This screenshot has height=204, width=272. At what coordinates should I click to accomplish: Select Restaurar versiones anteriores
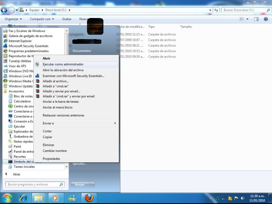[x=76, y=115]
